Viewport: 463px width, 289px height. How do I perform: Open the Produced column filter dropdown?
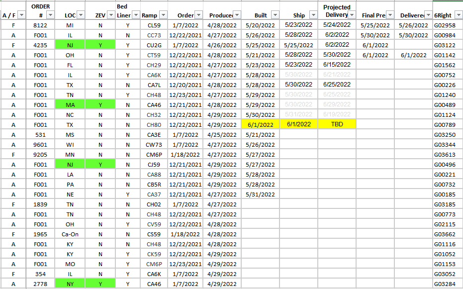[237, 15]
